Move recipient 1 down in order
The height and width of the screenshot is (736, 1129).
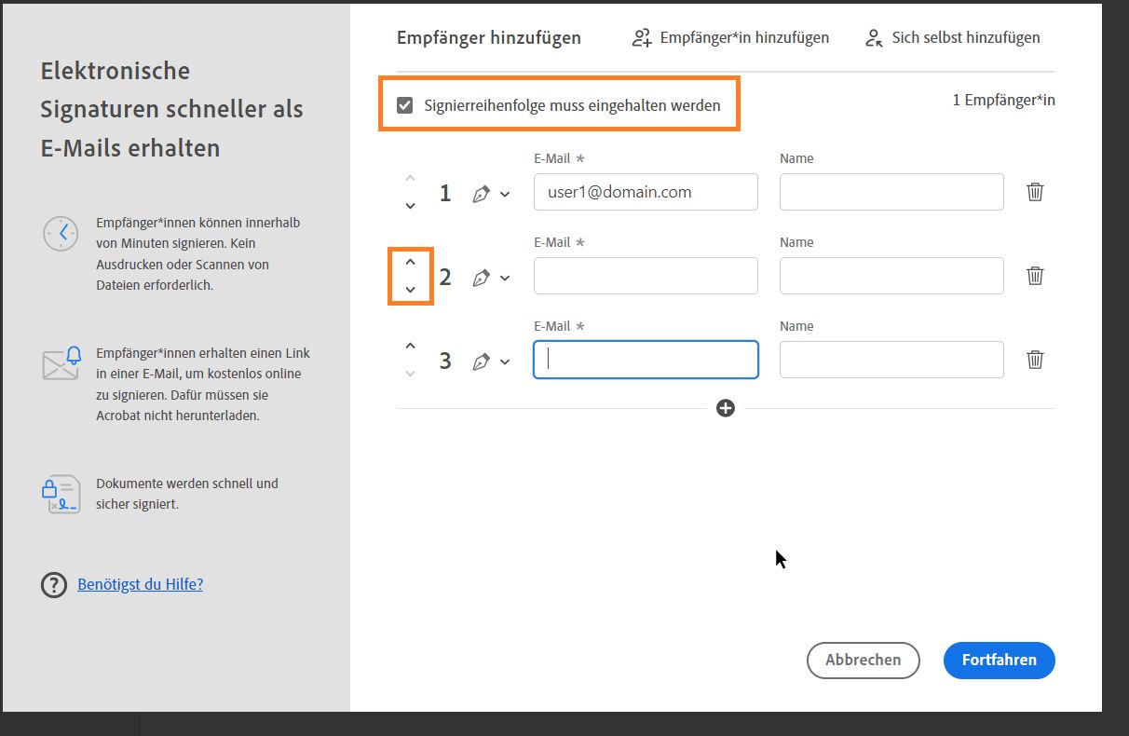pyautogui.click(x=410, y=206)
